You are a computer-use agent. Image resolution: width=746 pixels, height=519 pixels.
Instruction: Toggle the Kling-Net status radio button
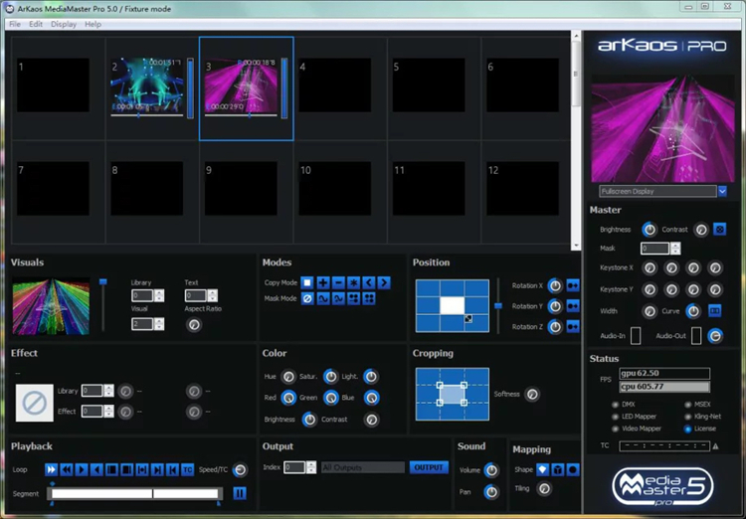(x=688, y=417)
